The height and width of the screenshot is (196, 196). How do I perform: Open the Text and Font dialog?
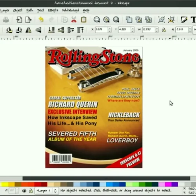(x=193, y=20)
